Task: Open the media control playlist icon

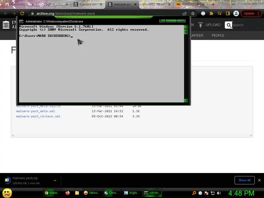Action: (x=219, y=13)
